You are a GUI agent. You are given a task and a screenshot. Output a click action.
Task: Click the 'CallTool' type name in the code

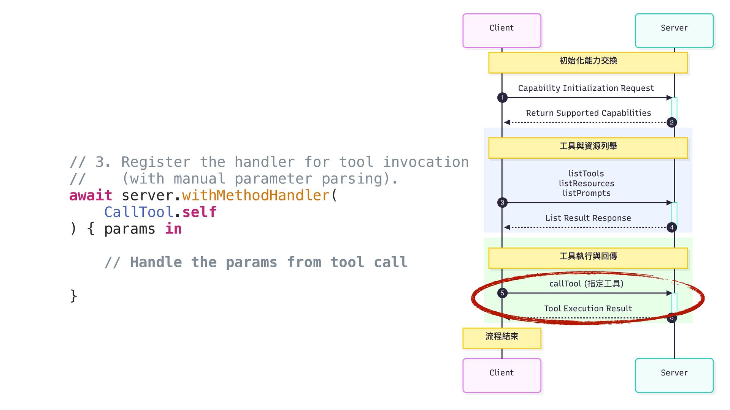coord(139,212)
